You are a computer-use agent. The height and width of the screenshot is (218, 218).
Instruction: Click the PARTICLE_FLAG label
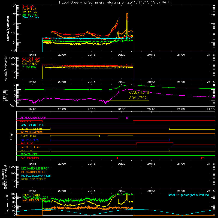(x=31, y=147)
